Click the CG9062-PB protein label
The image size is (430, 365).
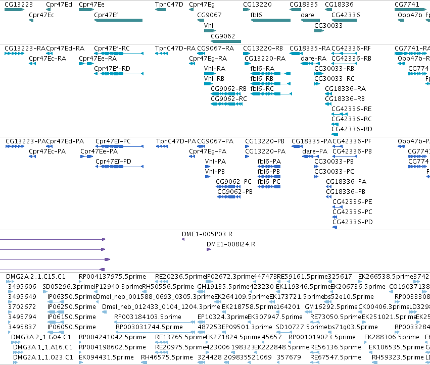point(235,192)
